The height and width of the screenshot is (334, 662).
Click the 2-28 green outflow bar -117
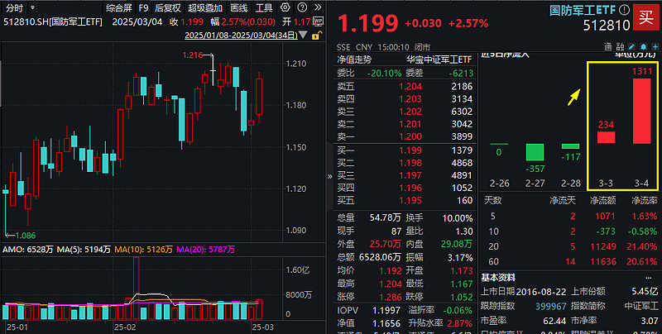click(x=570, y=146)
